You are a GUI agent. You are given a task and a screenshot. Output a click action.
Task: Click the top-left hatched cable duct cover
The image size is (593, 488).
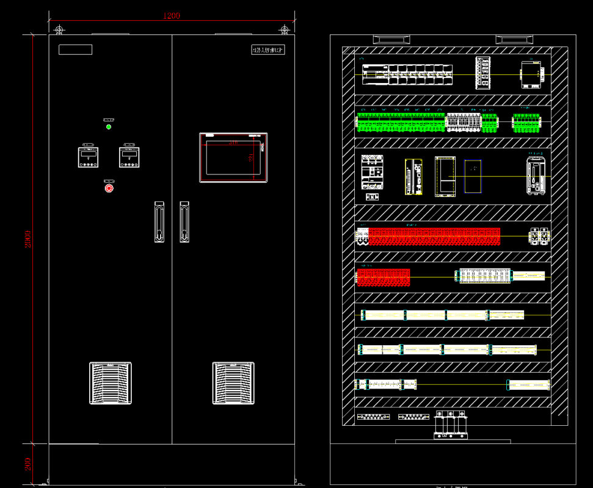pyautogui.click(x=391, y=39)
